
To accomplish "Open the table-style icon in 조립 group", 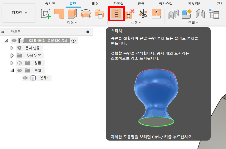I will click(x=214, y=14).
